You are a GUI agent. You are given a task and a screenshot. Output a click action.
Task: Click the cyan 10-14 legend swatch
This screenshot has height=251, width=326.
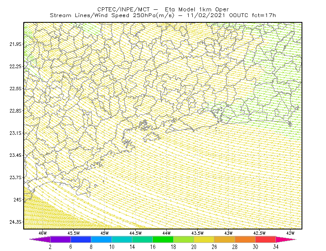pos(122,239)
